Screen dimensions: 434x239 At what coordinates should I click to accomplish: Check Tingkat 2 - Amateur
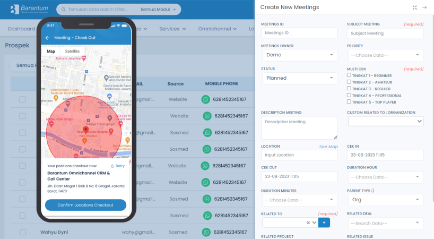coord(349,82)
